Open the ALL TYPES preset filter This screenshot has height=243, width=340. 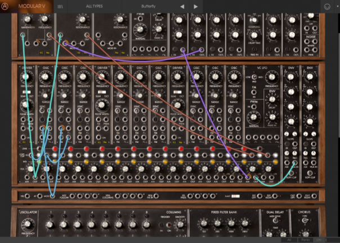95,6
